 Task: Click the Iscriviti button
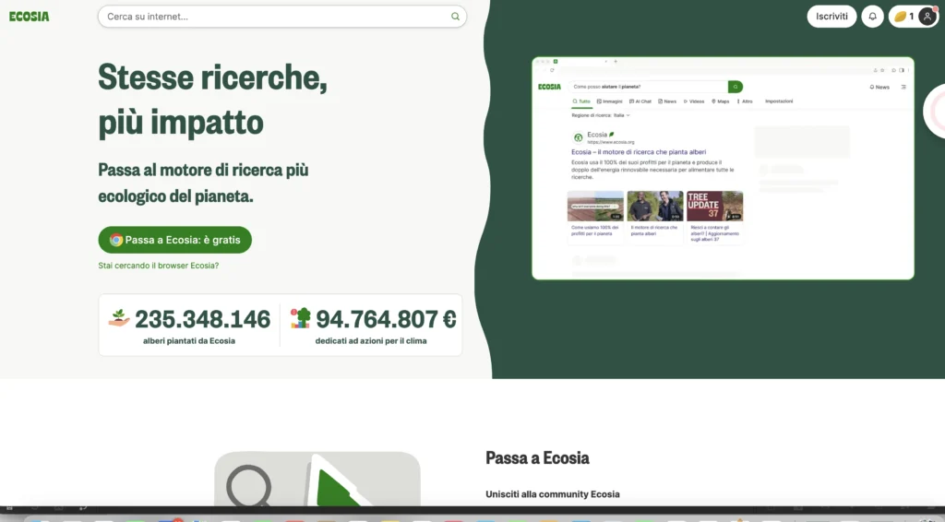[x=831, y=17]
